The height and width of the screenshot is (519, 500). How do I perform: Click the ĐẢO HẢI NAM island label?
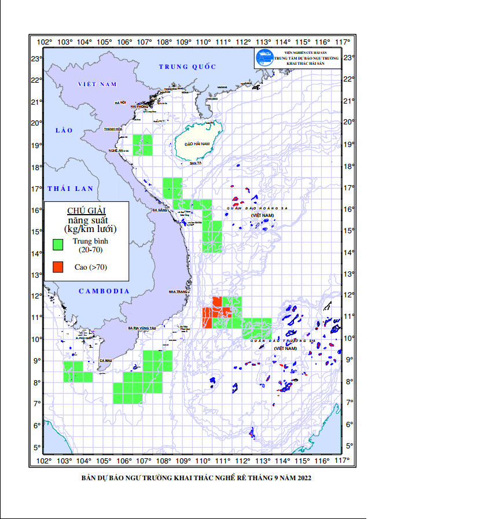[x=197, y=144]
